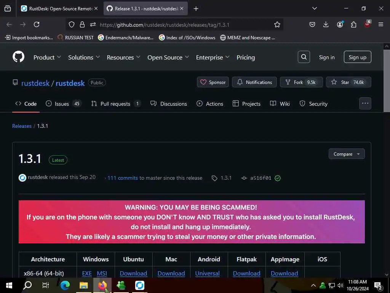The width and height of the screenshot is (390, 293).
Task: Expand the Product menu
Action: 47,57
